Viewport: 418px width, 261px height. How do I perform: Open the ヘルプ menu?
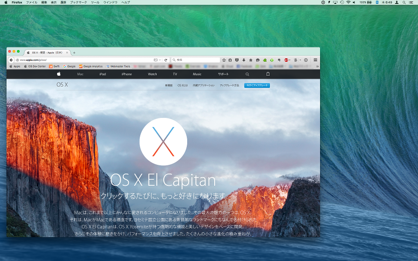125,3
